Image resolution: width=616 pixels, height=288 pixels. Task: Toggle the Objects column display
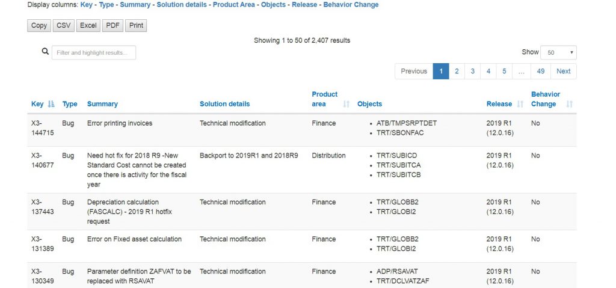tap(274, 5)
